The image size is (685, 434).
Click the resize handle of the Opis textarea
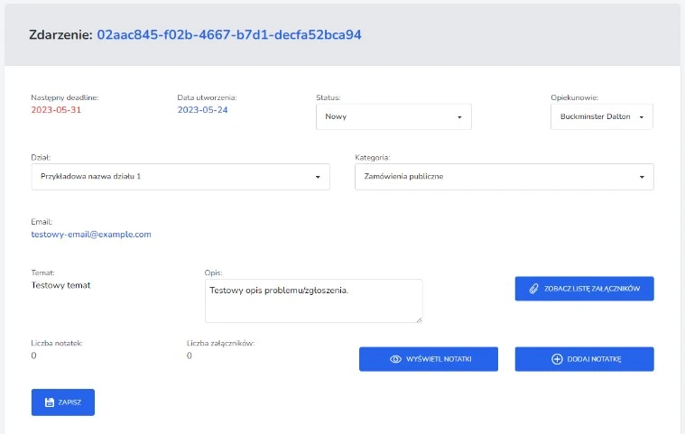coord(418,319)
